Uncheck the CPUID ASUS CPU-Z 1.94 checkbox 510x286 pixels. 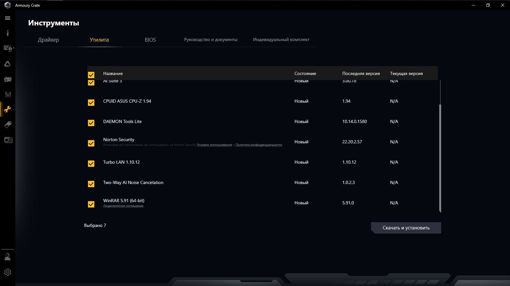(x=91, y=103)
